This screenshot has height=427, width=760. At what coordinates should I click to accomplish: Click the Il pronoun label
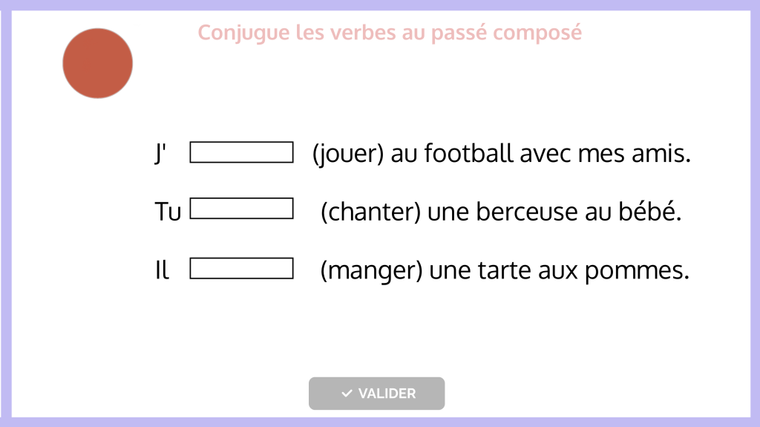pos(162,271)
